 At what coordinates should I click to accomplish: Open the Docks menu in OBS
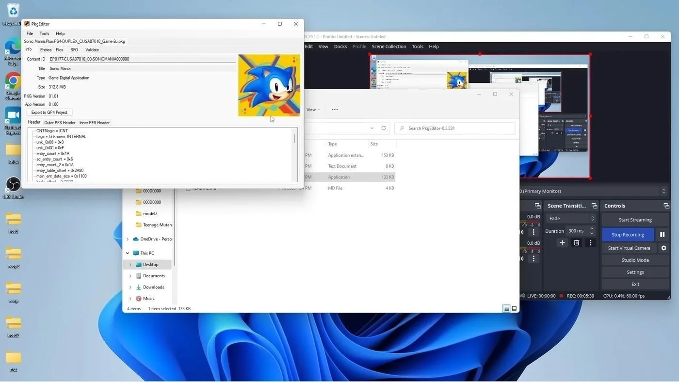click(x=340, y=47)
